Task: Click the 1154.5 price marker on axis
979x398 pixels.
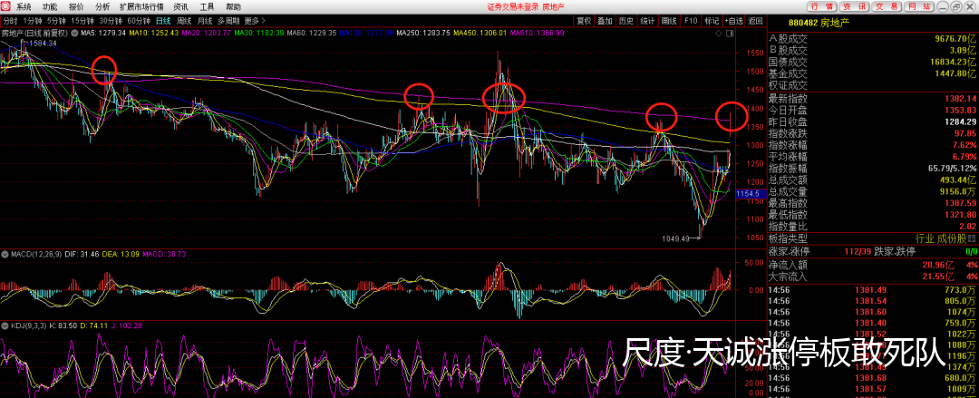Action: [x=747, y=194]
